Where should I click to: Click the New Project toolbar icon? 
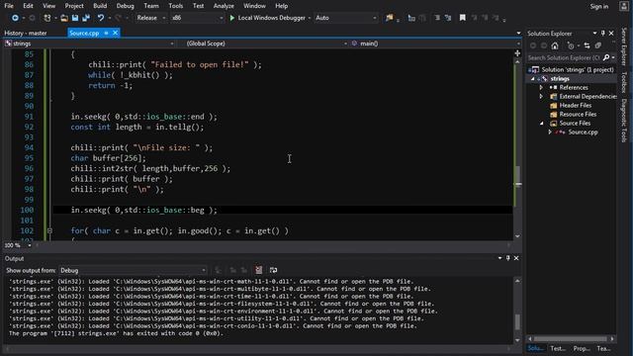tap(47, 18)
